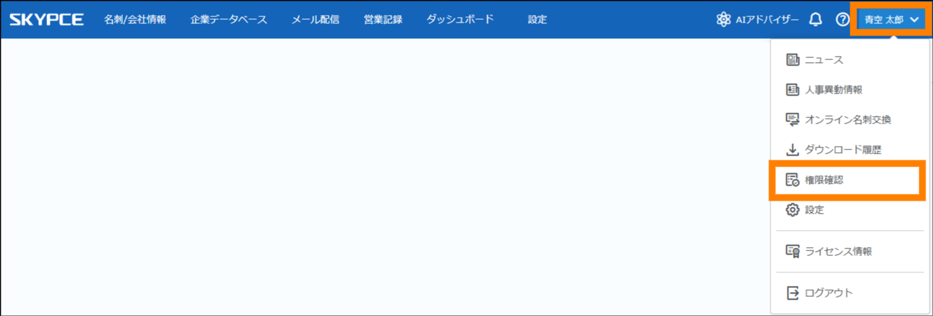Click the ダウンロード履歴 download arrow icon
The image size is (933, 316).
pos(792,150)
